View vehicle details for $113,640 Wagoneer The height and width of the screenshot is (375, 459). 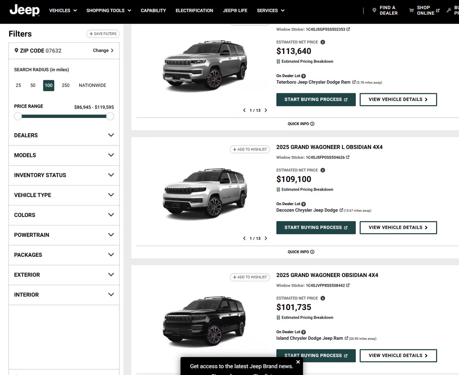click(398, 99)
